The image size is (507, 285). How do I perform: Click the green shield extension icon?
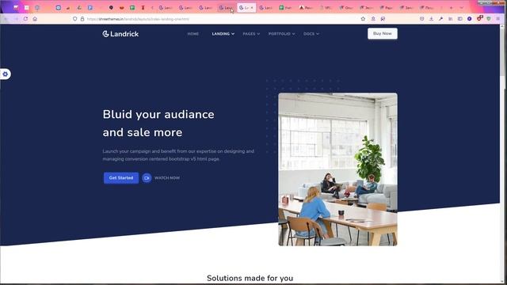coord(489,19)
